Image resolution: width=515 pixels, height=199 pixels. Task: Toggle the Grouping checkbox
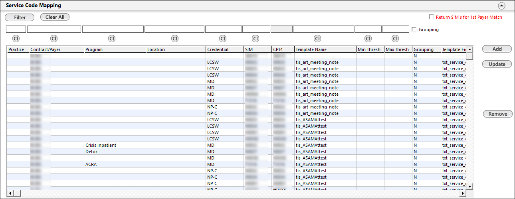414,29
